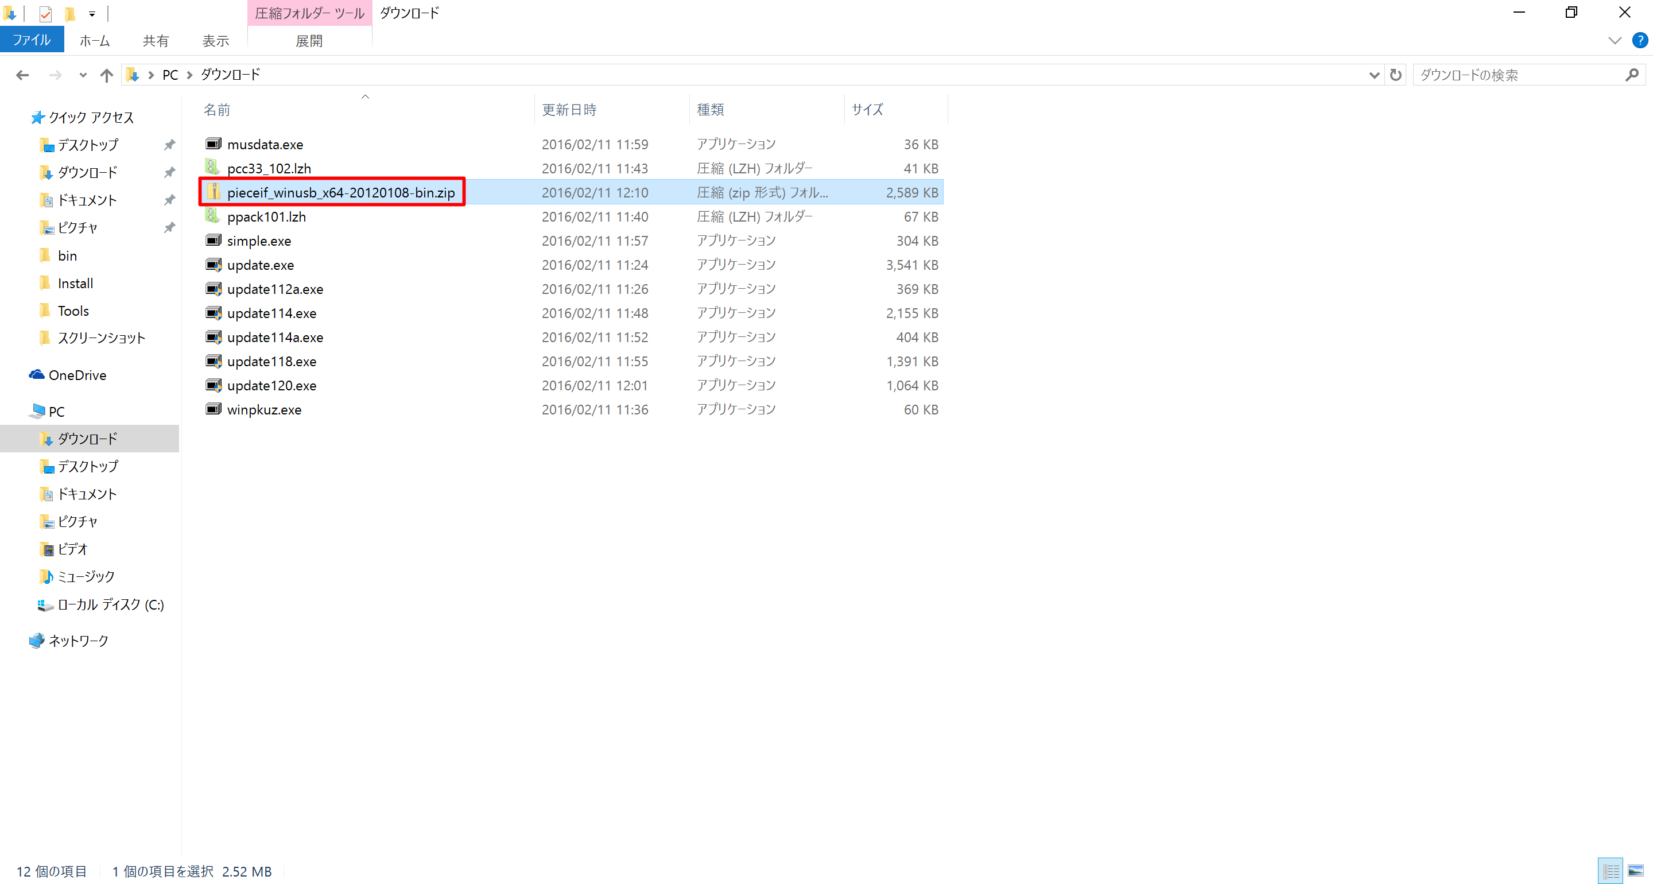Select the ppack101.lzh archive icon
The height and width of the screenshot is (884, 1653).
(x=213, y=216)
